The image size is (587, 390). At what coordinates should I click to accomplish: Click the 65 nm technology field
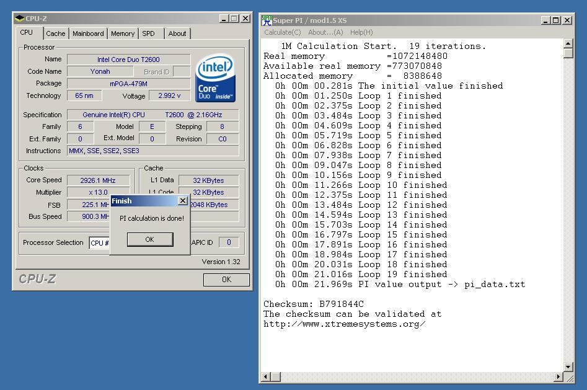[x=84, y=95]
